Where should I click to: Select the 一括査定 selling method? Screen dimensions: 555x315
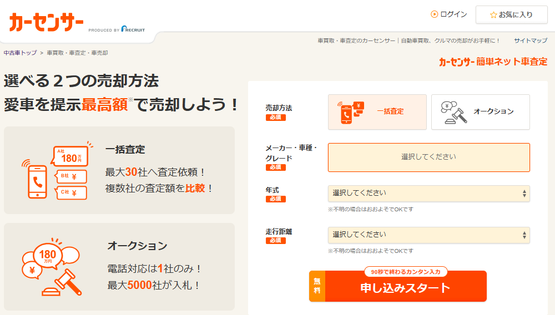coord(377,112)
